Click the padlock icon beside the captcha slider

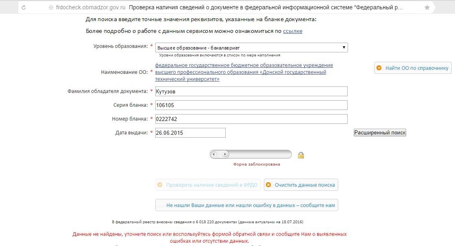point(301,155)
